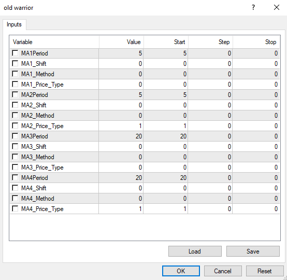
Task: Tick the MA2_Price_Type checkbox
Action: tap(15, 125)
